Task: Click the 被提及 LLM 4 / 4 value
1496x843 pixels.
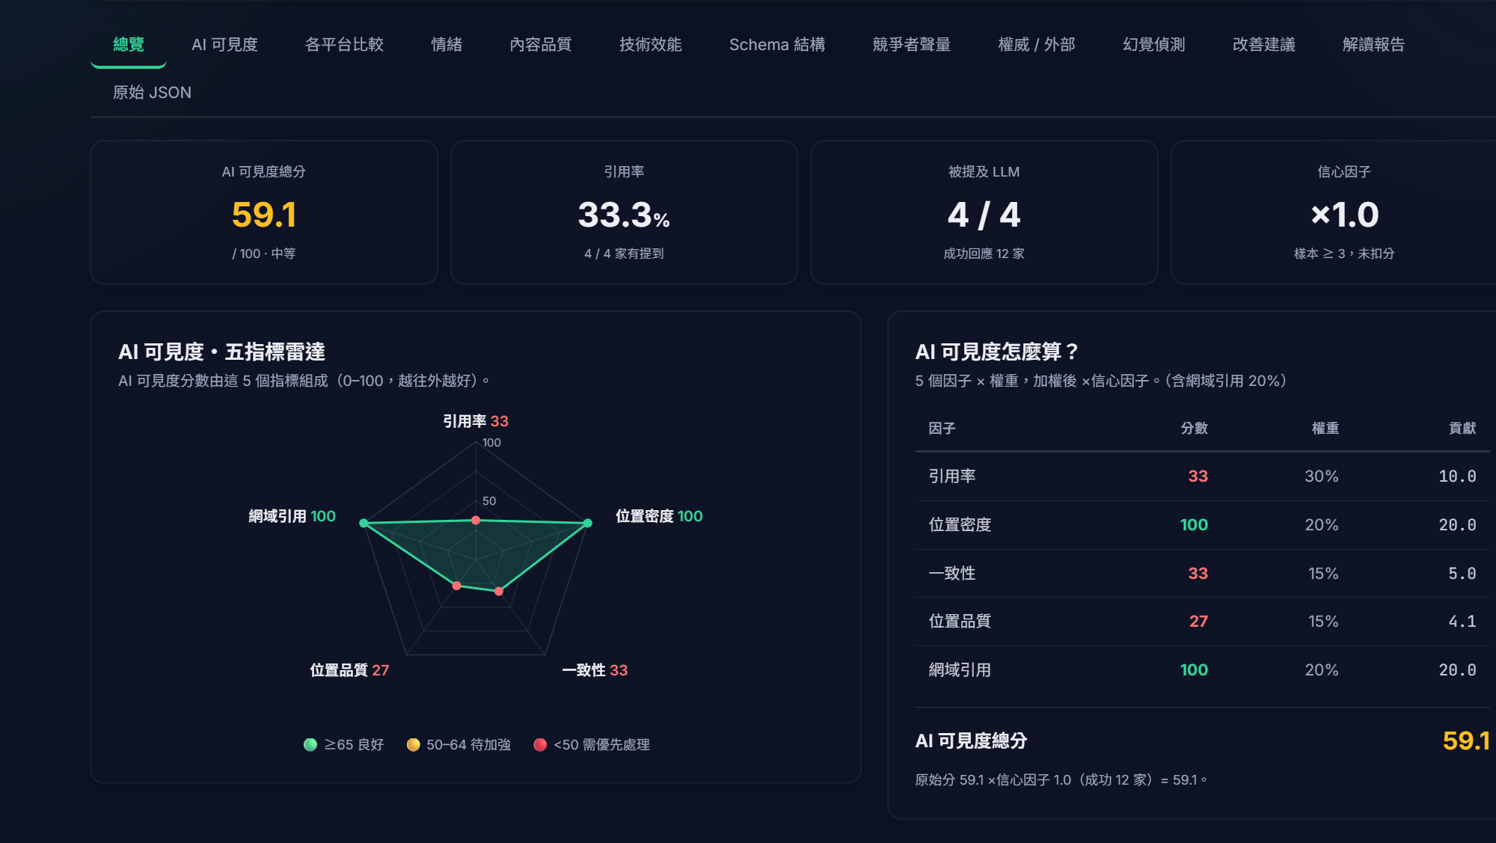Action: pos(984,215)
